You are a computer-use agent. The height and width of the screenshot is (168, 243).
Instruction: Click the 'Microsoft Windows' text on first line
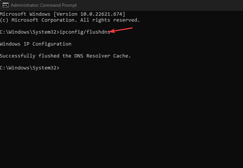click(25, 14)
